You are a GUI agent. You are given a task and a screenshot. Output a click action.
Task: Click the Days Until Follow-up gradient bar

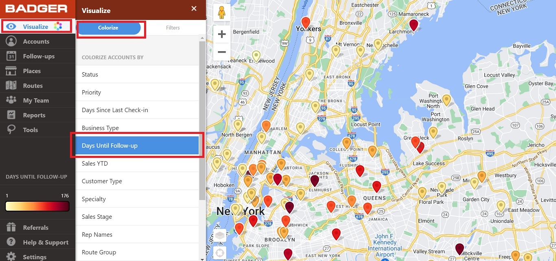[x=37, y=206]
